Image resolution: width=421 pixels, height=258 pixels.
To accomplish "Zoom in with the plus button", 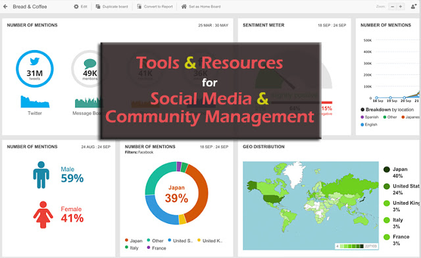I will (x=401, y=7).
